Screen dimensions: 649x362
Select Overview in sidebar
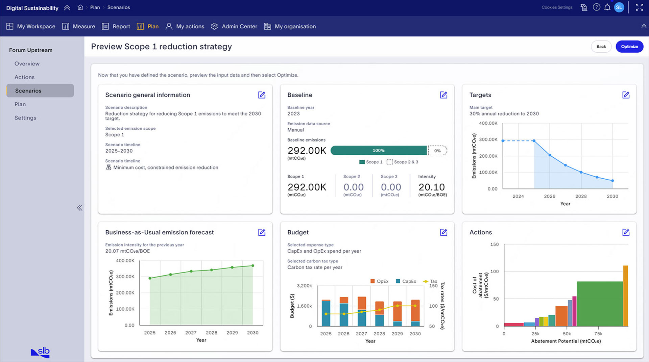click(27, 63)
